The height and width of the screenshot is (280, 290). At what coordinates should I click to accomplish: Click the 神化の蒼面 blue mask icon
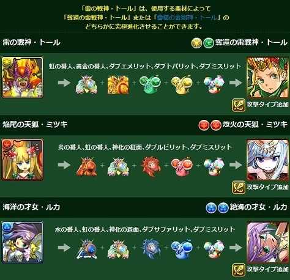tap(151, 249)
